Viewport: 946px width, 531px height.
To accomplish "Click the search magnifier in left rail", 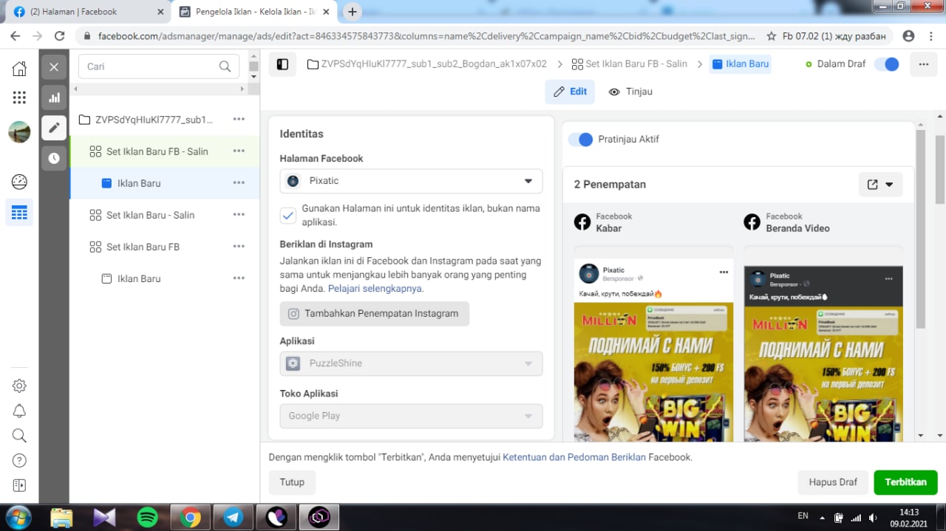I will point(19,436).
